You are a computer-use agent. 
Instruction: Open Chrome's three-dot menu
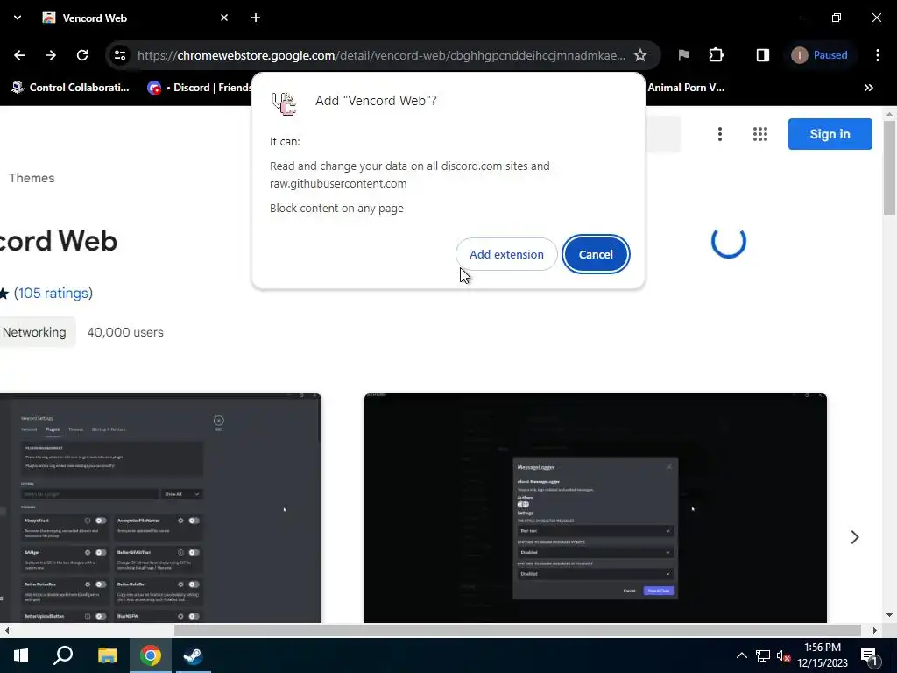tap(878, 55)
